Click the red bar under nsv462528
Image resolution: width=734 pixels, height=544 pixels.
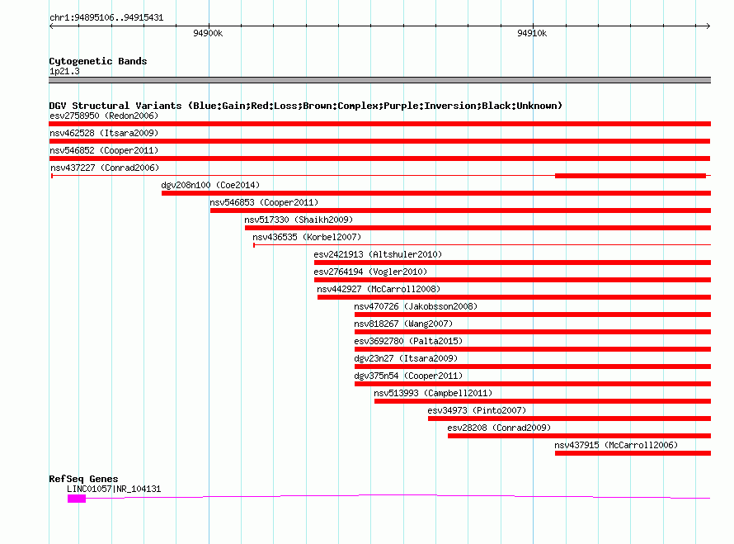379,141
